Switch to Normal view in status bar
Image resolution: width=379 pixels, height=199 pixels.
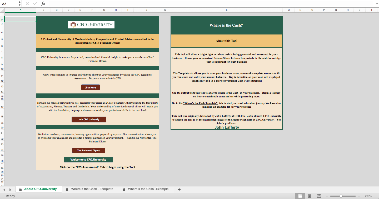tap(300, 196)
